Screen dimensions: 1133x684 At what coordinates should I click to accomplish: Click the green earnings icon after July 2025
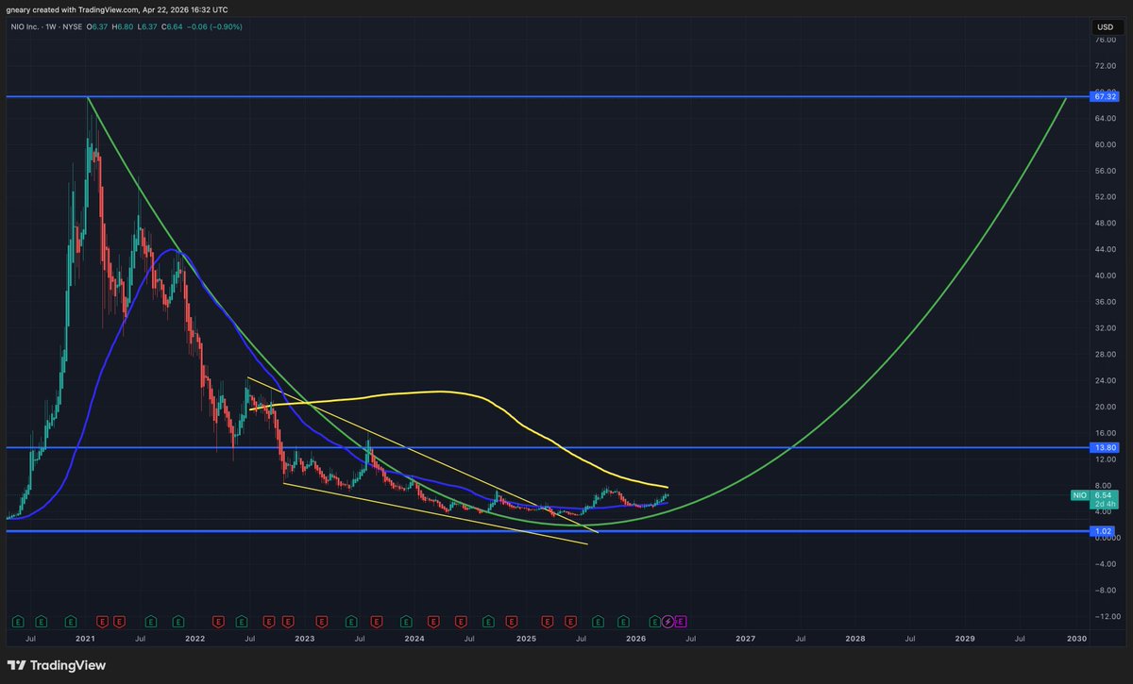pyautogui.click(x=598, y=621)
